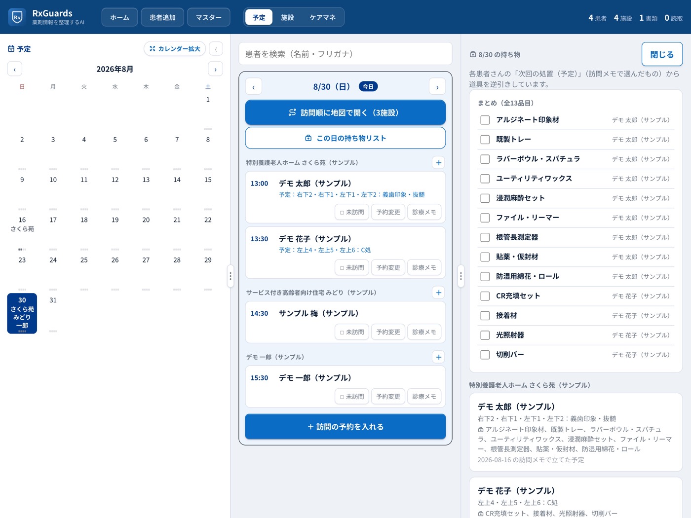Image resolution: width=691 pixels, height=518 pixels.
Task: Check ラバーボウル・スパチュラ item
Action: pyautogui.click(x=485, y=159)
